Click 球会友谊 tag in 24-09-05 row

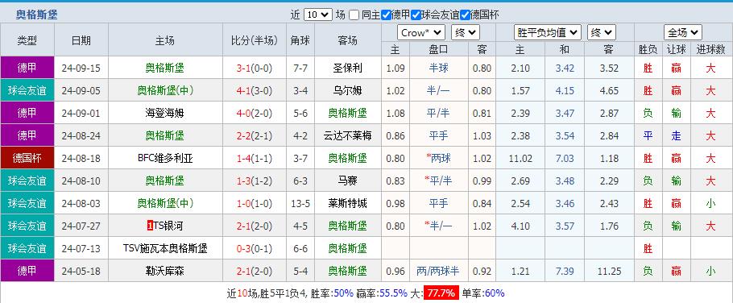tap(27, 91)
